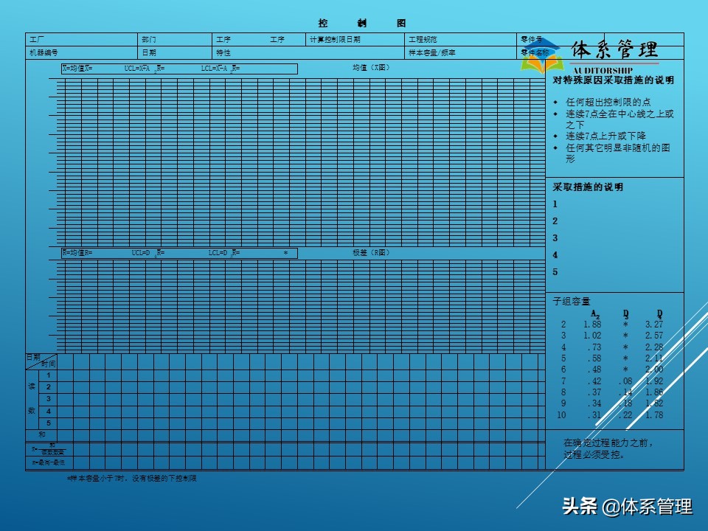708x531 pixels.
Task: Click the A2 column header
Action: pyautogui.click(x=596, y=314)
